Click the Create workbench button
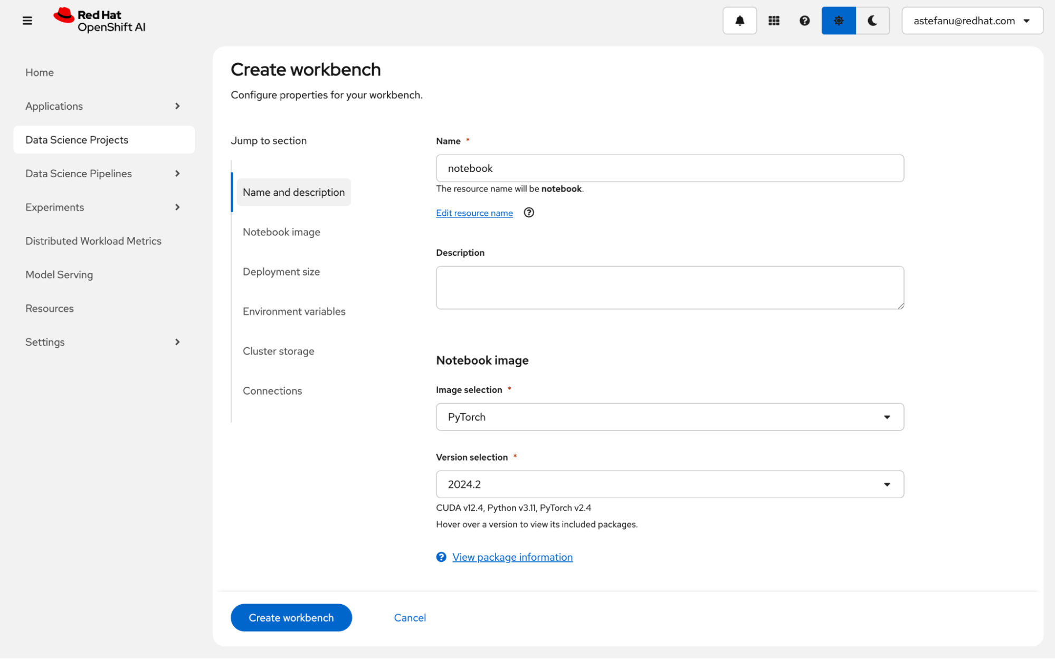This screenshot has width=1055, height=659. 291,618
